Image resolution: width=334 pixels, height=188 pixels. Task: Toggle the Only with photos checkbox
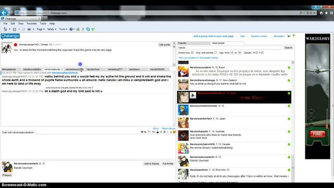(x=216, y=53)
